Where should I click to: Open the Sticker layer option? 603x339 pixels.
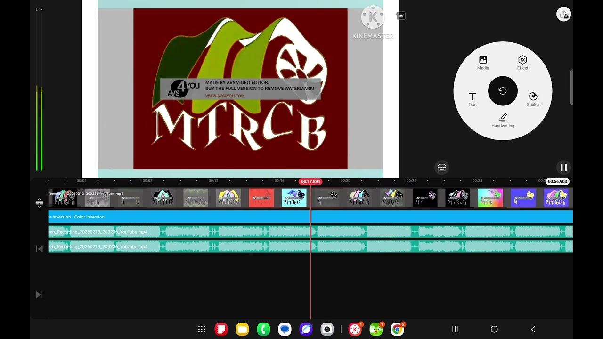coord(533,99)
